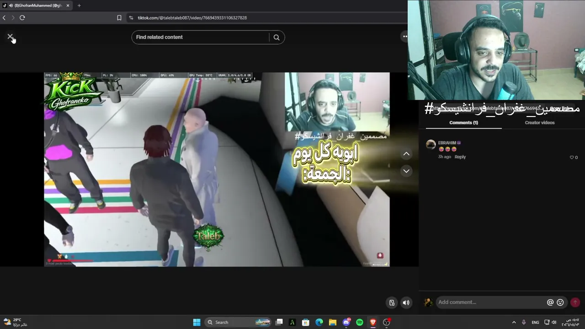Show hidden system tray icons
Screen dimensions: 585x329
514,322
